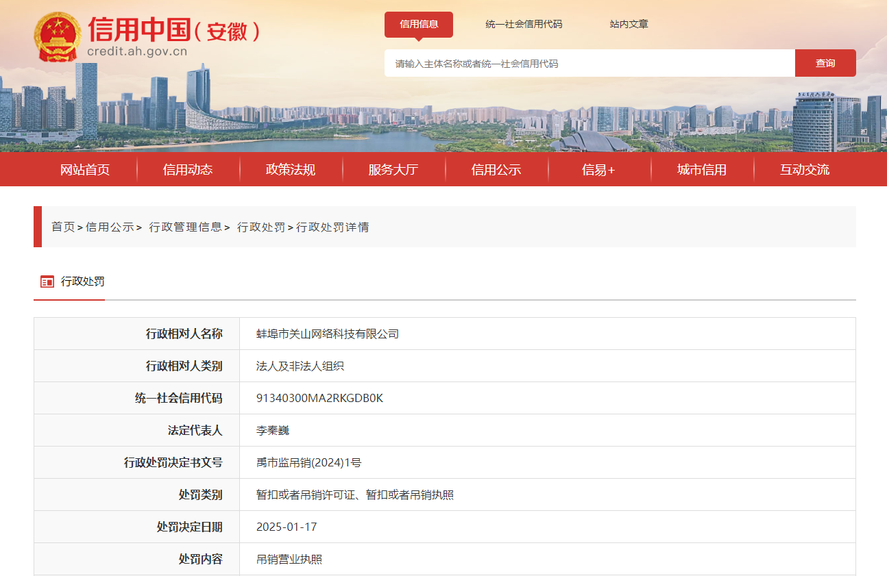Screen dimensions: 887x576
Task: Open the 信用公示 navigation menu
Action: (496, 169)
